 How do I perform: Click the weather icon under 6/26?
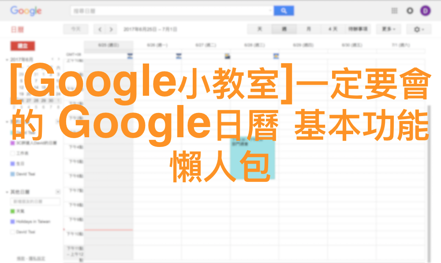[x=179, y=56]
